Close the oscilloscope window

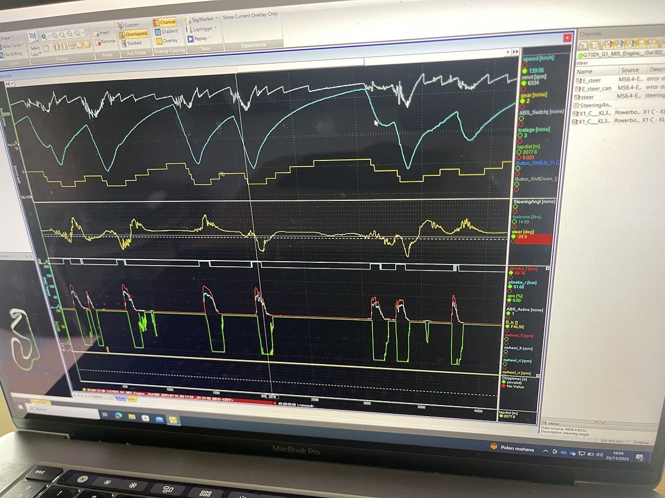[567, 38]
